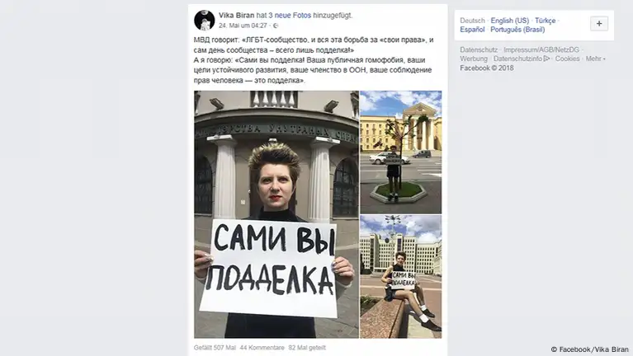The width and height of the screenshot is (633, 356).
Task: Expand the 'Mehr' footer menu
Action: [x=595, y=59]
